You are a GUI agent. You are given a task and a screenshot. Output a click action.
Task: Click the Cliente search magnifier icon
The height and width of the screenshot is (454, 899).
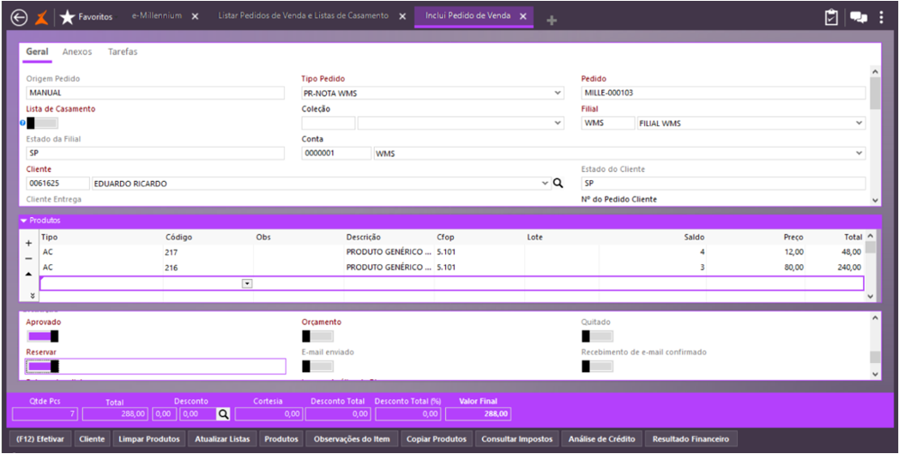point(558,184)
